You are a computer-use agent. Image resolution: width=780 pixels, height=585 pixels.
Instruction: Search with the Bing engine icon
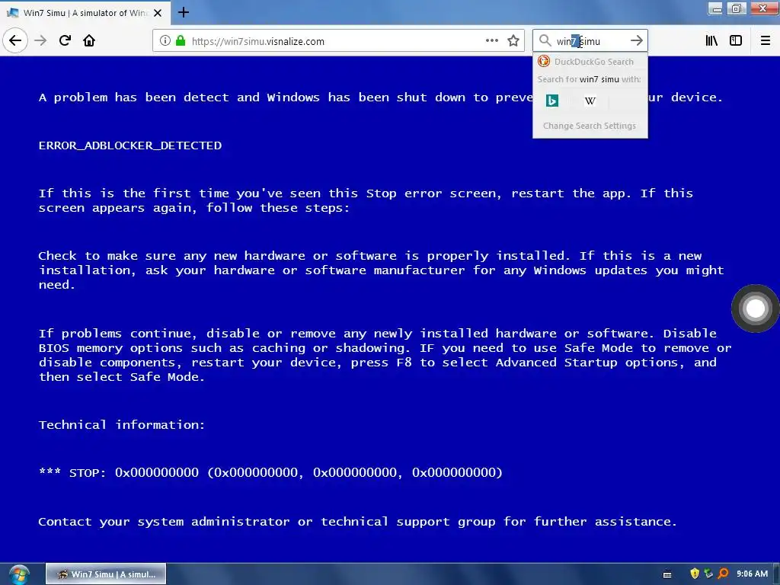[551, 101]
